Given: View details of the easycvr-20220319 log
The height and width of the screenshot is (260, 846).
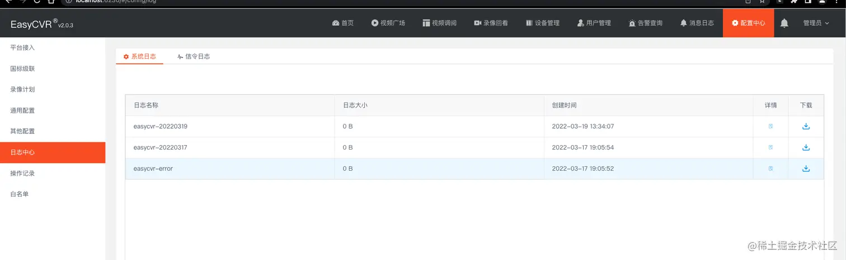Looking at the screenshot, I should pos(770,126).
